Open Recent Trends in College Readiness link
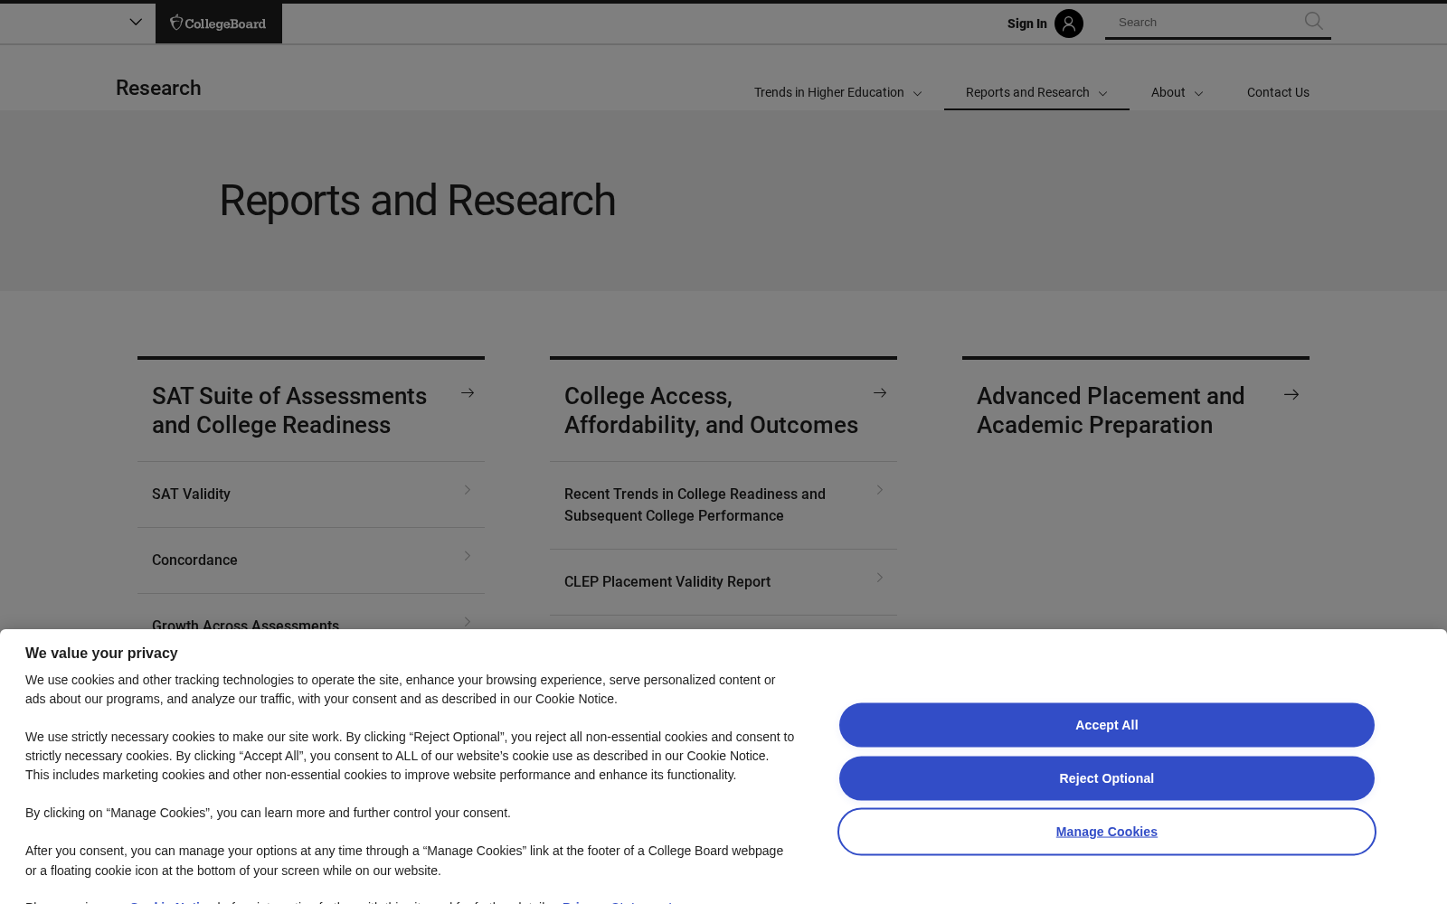Image resolution: width=1447 pixels, height=904 pixels. pyautogui.click(x=695, y=504)
